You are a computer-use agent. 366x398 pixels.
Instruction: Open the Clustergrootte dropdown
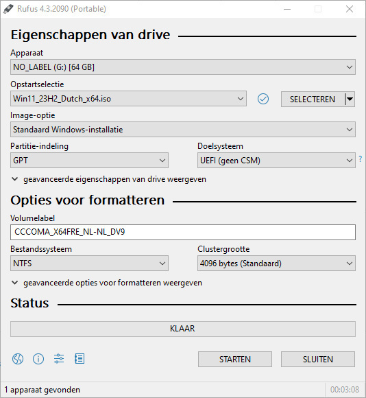pyautogui.click(x=276, y=264)
